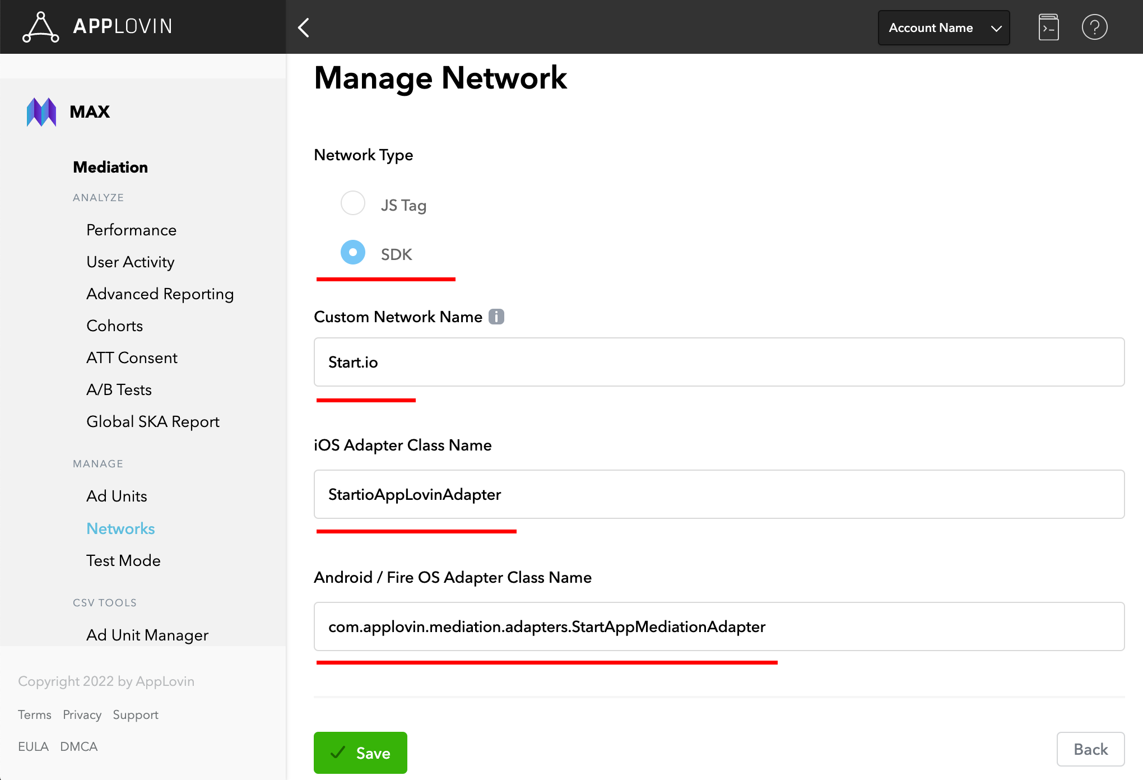Open the Support link
1143x780 pixels.
136,714
